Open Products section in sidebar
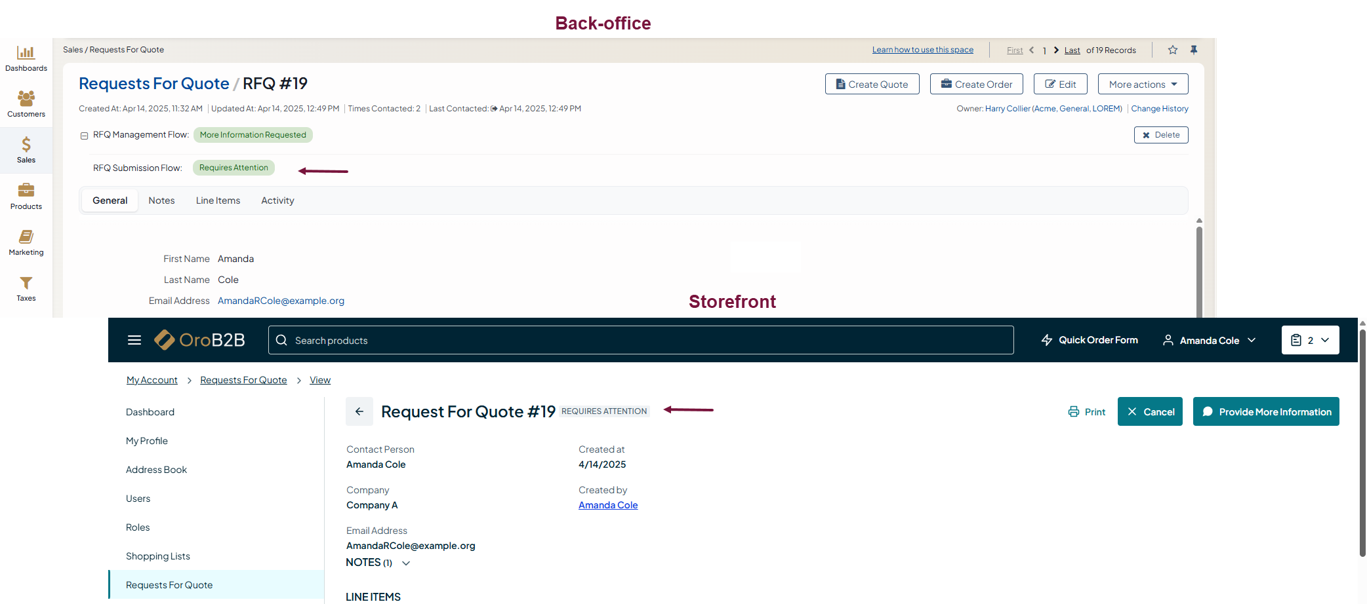The height and width of the screenshot is (604, 1367). (x=26, y=197)
